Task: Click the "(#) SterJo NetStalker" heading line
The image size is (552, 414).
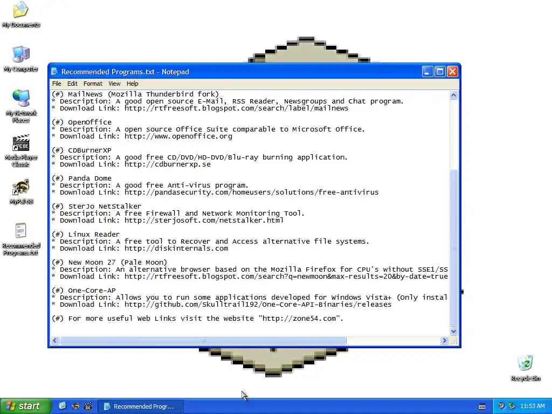Action: click(x=96, y=206)
